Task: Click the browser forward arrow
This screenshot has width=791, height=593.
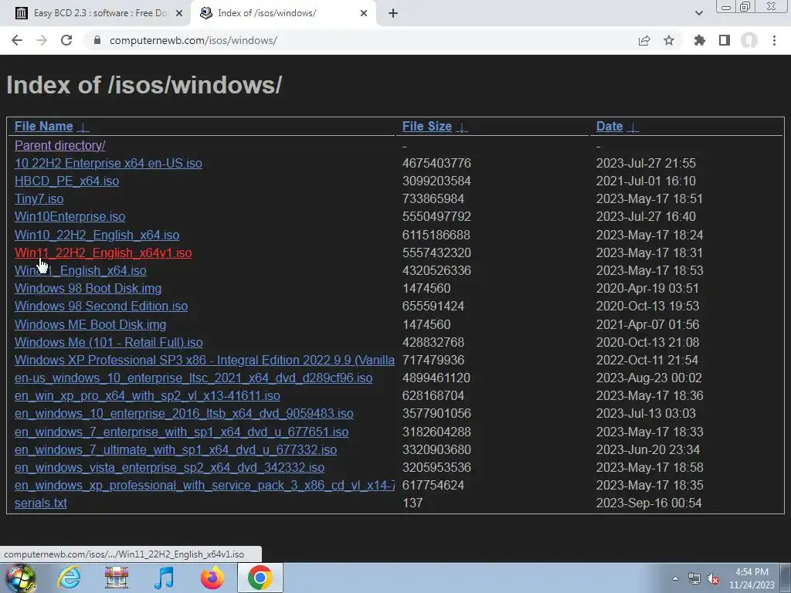Action: pyautogui.click(x=42, y=40)
